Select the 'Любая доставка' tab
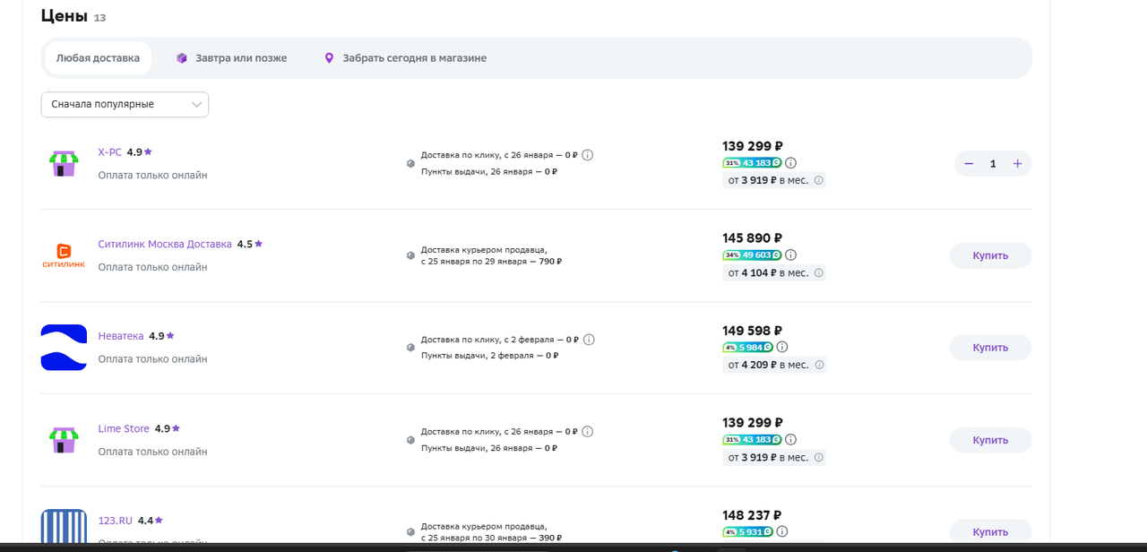The image size is (1147, 552). click(x=98, y=58)
